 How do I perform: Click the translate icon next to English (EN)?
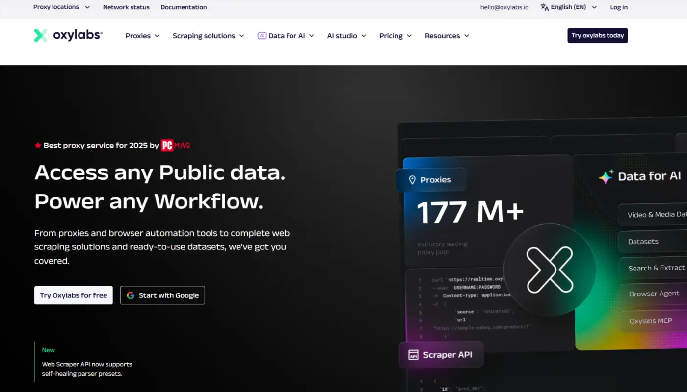point(544,7)
